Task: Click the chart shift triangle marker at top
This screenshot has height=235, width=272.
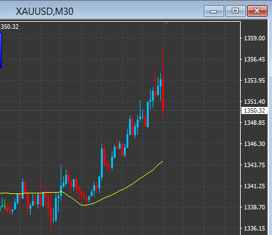Action: (167, 23)
